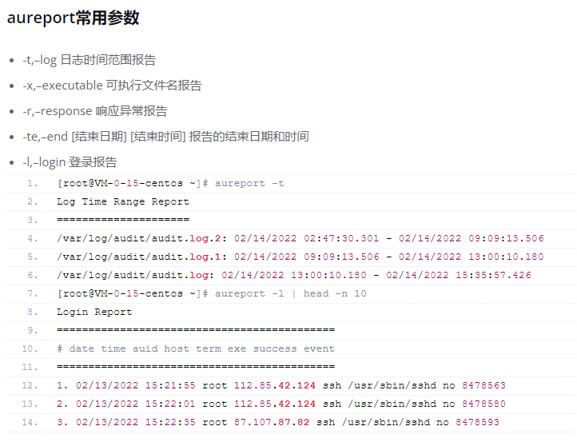Click line number '14.' in code gutter
This screenshot has height=442, width=577.
[30, 422]
